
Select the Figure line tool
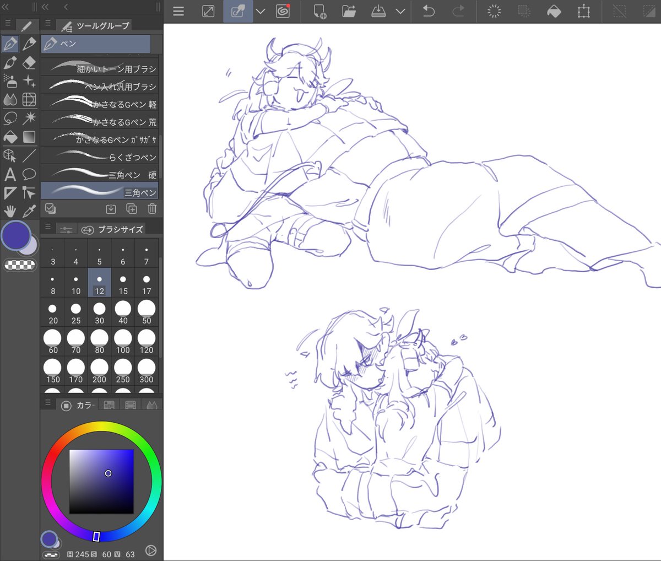point(29,155)
